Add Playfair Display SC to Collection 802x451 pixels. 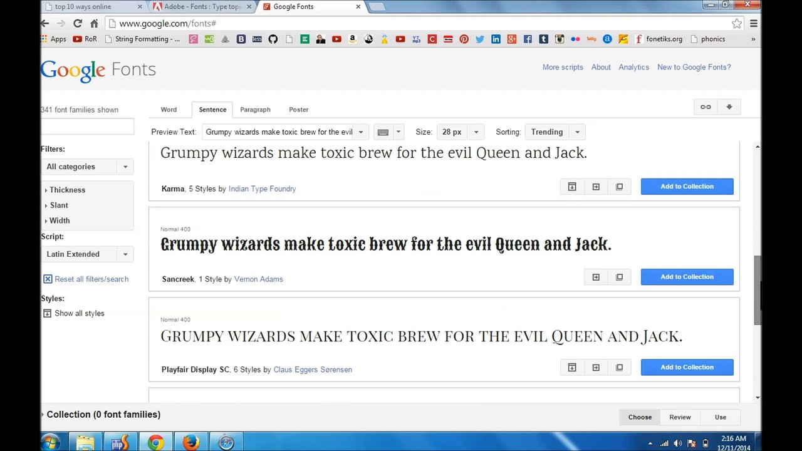point(687,367)
